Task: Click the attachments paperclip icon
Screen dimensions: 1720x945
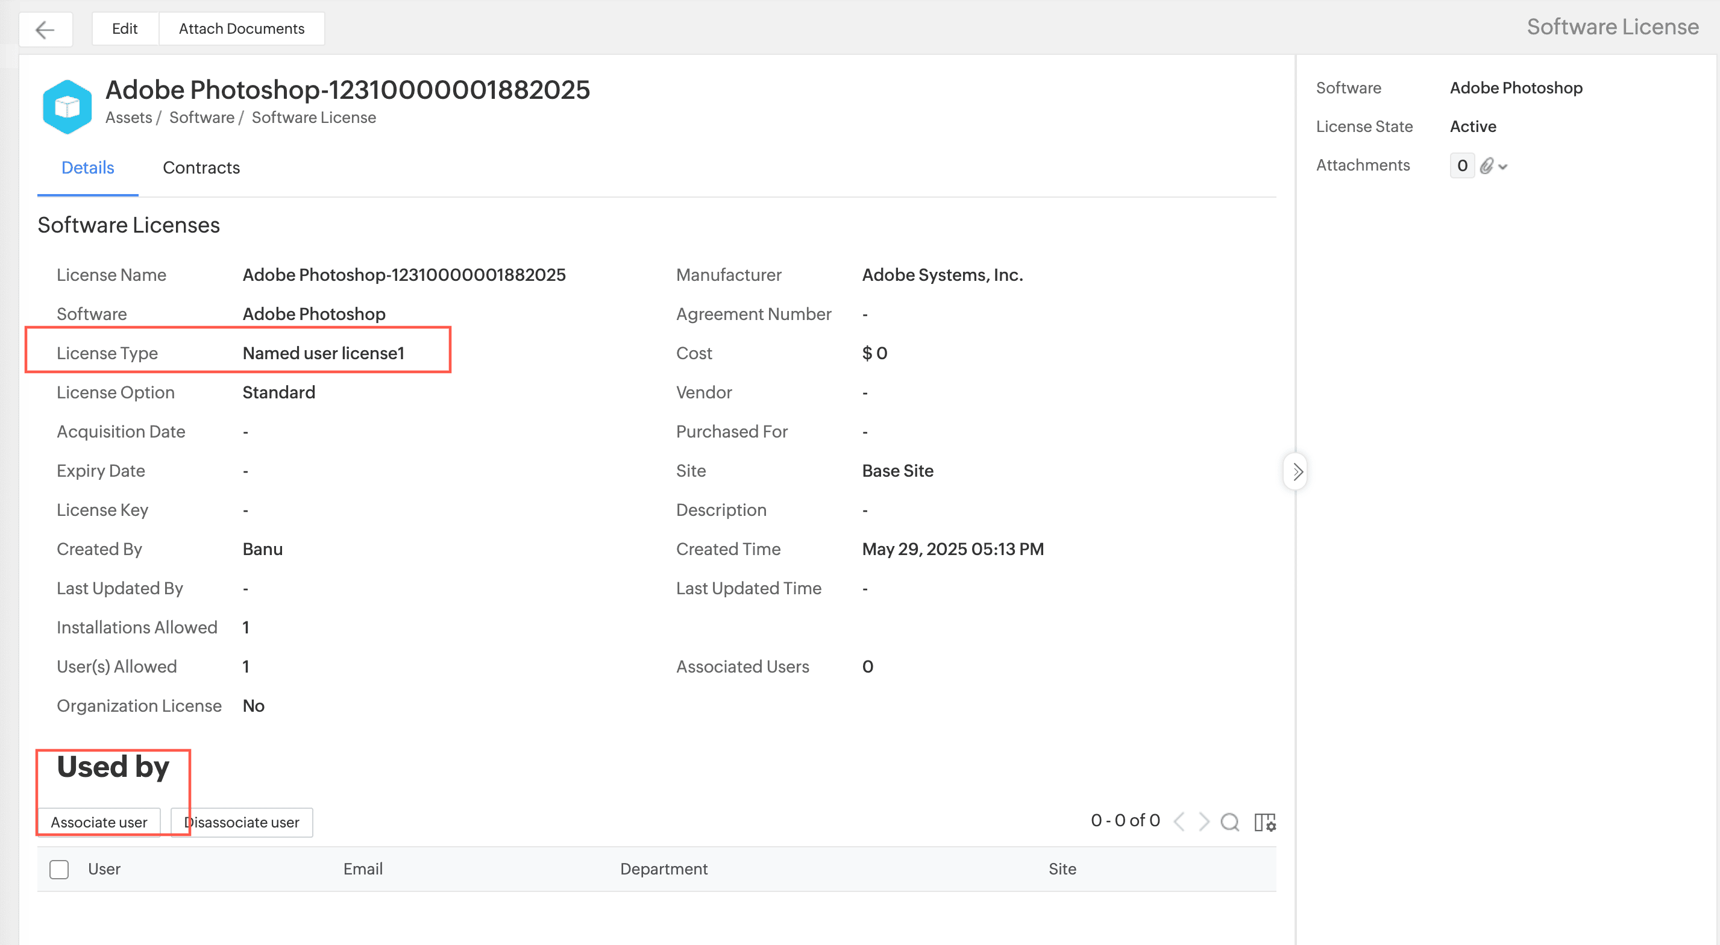Action: pyautogui.click(x=1486, y=166)
